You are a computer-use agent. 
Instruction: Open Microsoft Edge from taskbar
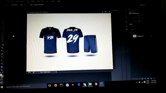(x=79, y=84)
